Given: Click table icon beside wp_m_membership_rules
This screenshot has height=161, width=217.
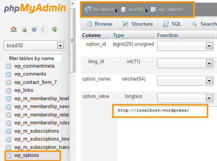Looking at the screenshot, I should (8, 123).
